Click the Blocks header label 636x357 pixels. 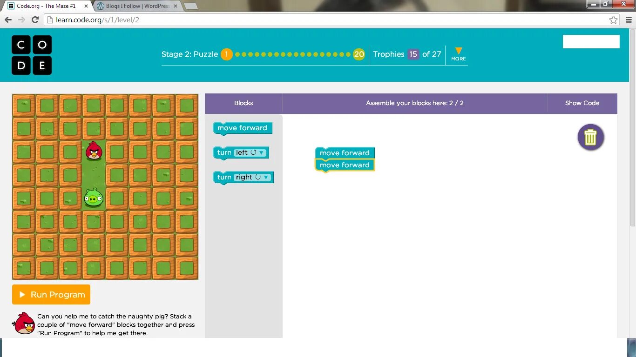(244, 103)
